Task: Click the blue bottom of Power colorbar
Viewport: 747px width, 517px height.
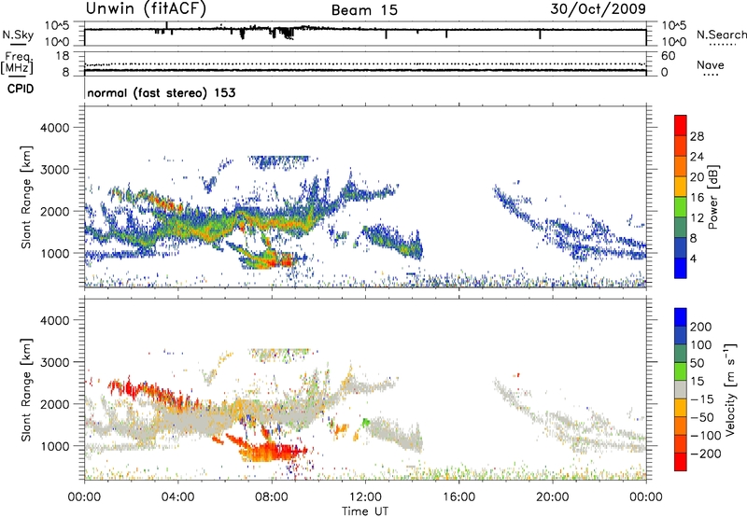Action: pos(681,268)
